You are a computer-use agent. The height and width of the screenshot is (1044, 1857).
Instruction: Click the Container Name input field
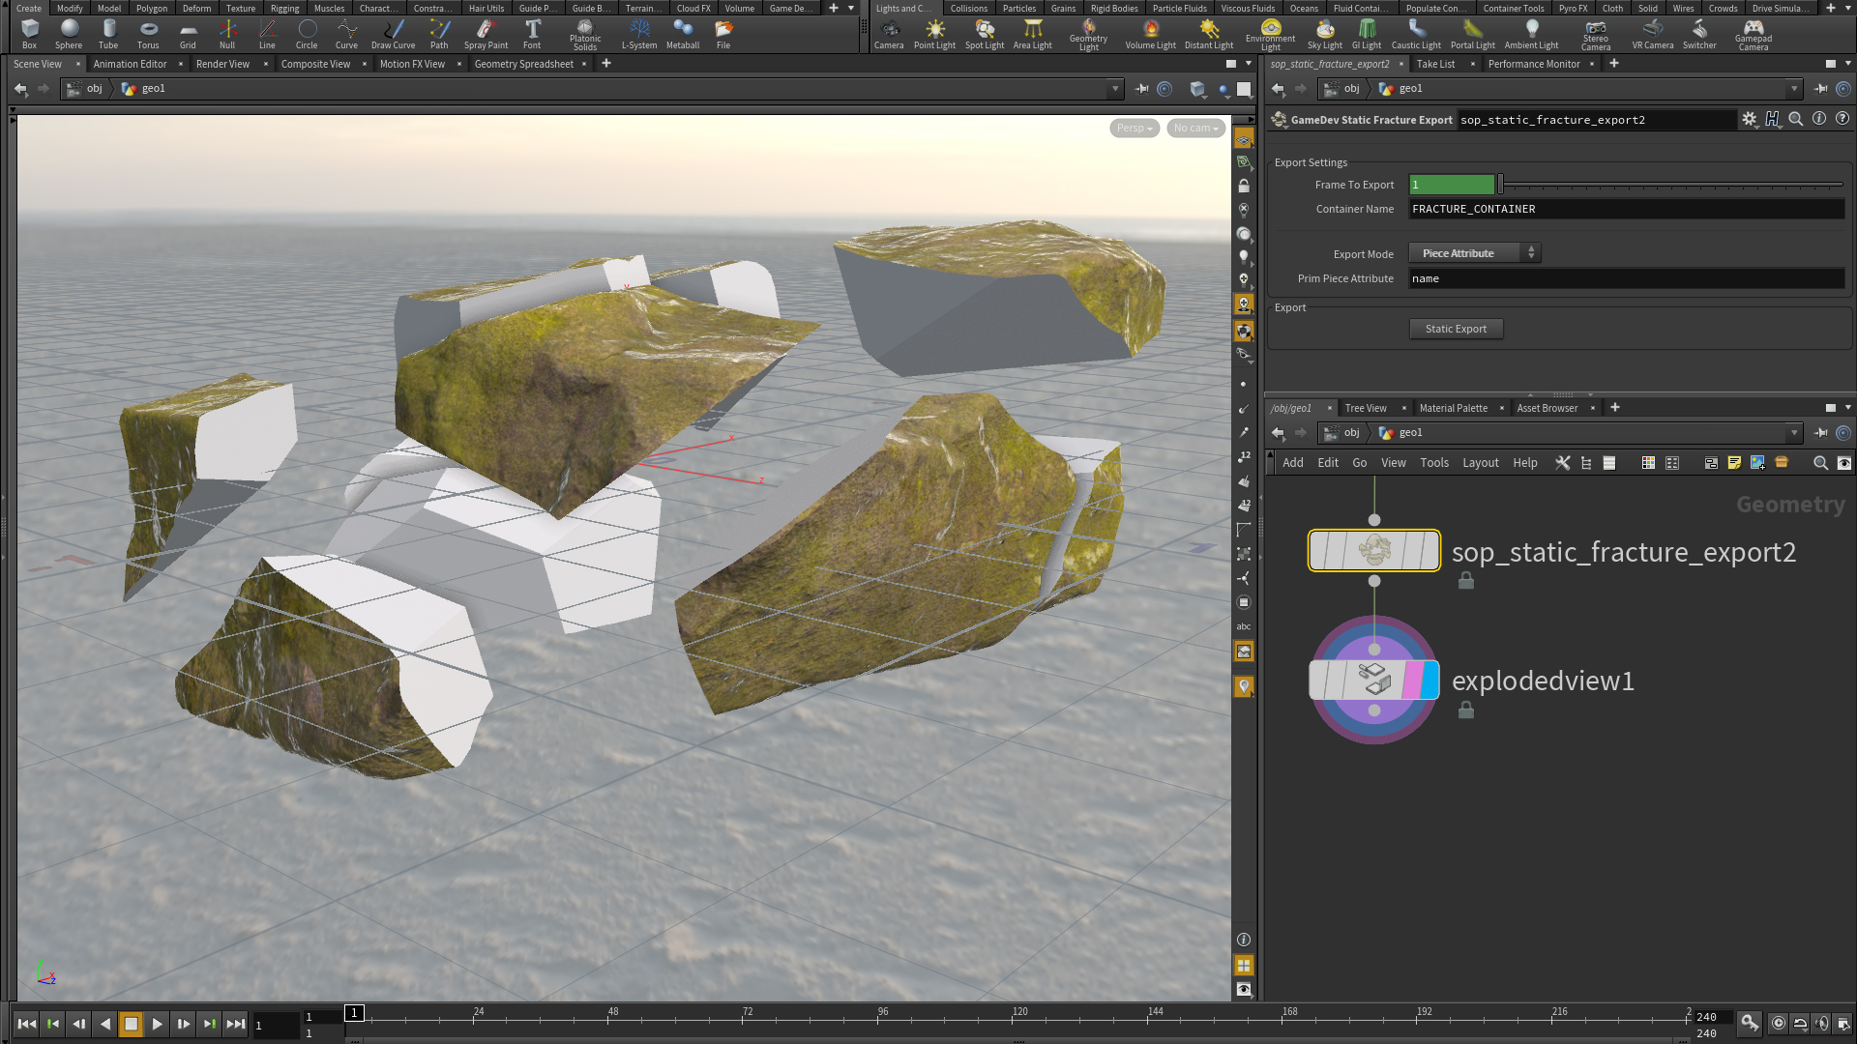coord(1626,209)
